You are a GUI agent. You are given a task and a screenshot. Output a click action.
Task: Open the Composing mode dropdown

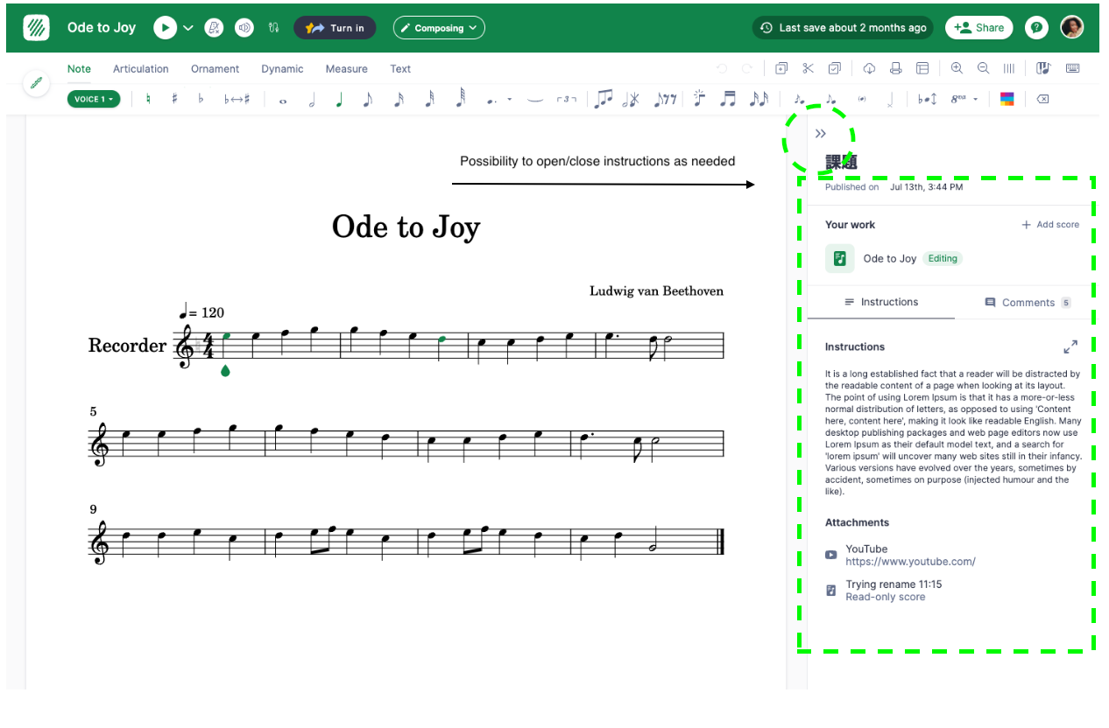point(439,28)
